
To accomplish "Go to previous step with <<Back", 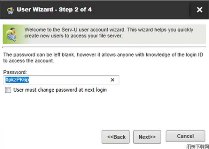I will (116, 136).
